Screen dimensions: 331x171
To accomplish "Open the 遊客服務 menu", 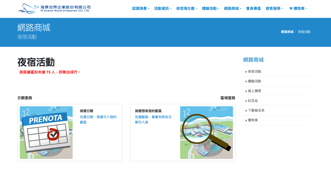I will pos(274,9).
